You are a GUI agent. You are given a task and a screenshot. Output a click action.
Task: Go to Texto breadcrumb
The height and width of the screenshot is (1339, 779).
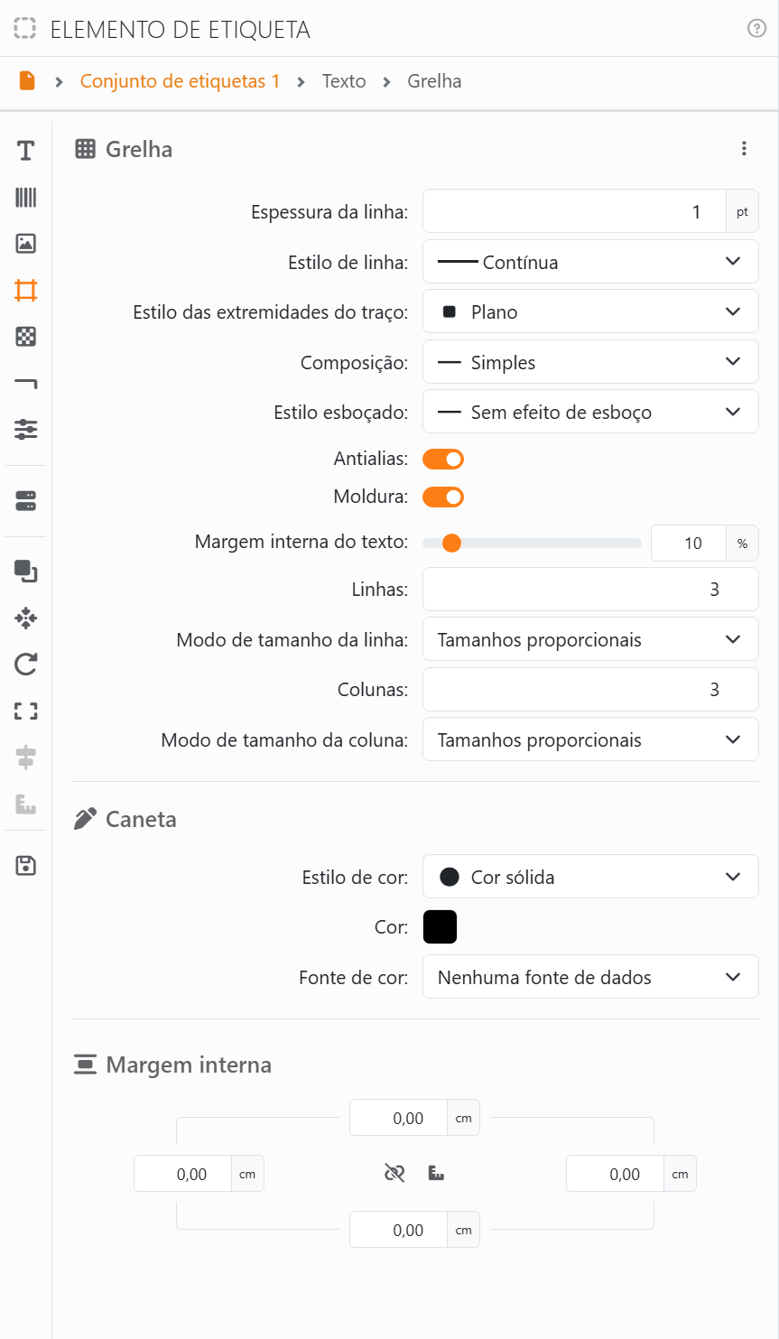[344, 81]
